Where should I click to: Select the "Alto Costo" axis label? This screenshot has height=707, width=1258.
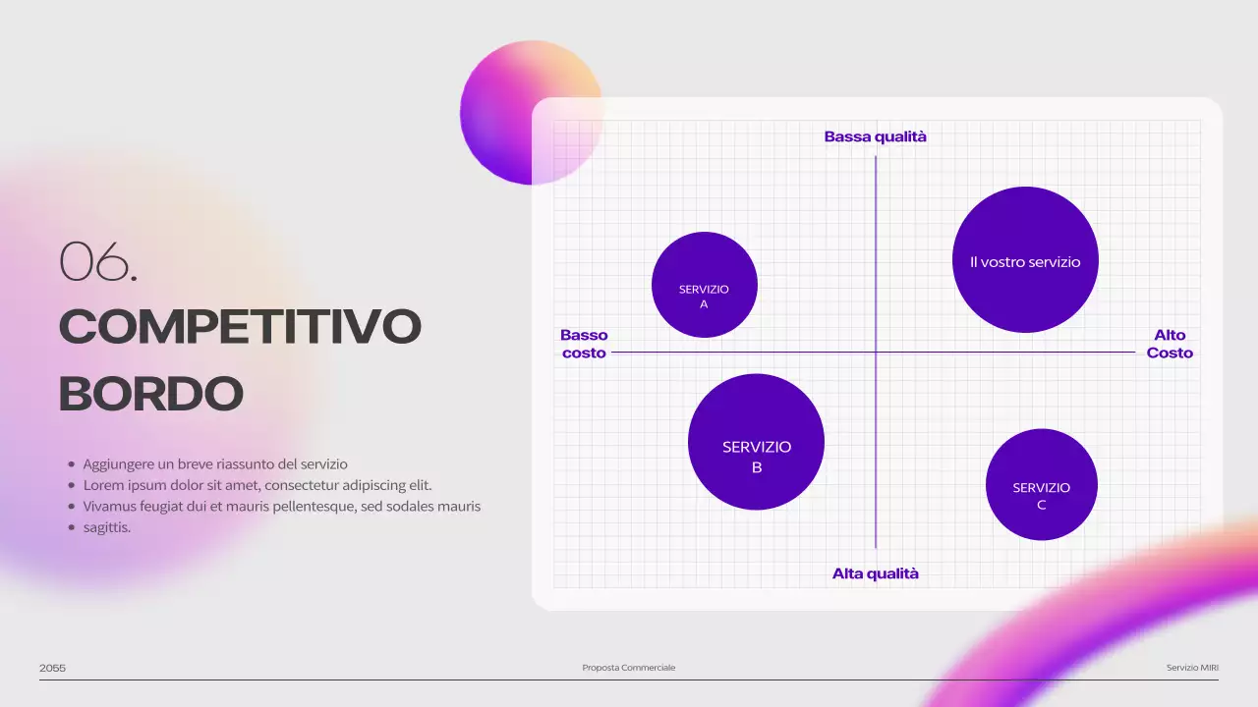pos(1170,344)
